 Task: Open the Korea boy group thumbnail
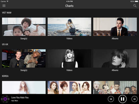tap(115, 88)
